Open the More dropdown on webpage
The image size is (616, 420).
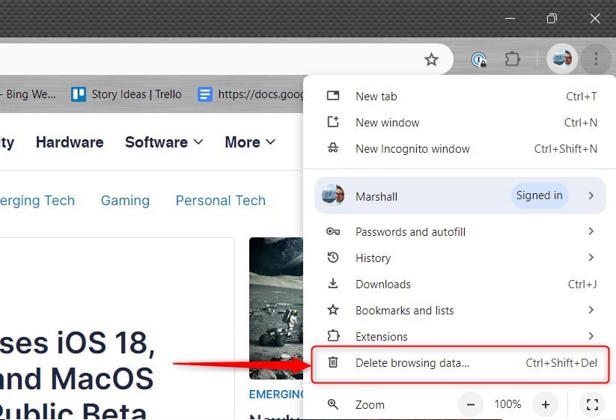click(250, 142)
